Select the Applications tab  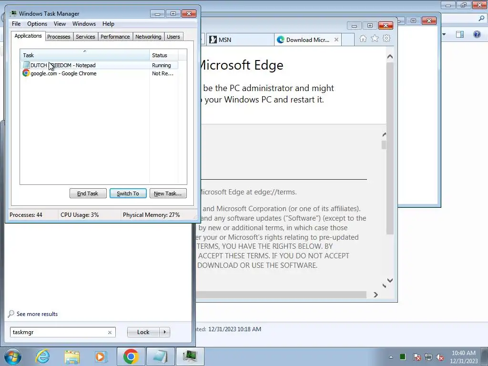coord(28,36)
